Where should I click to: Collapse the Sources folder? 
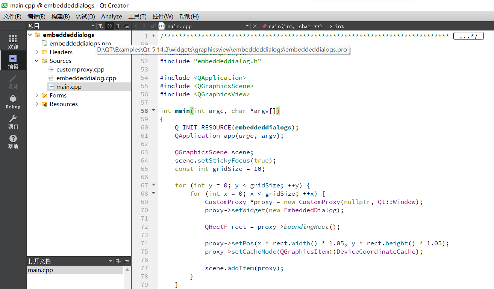click(37, 61)
